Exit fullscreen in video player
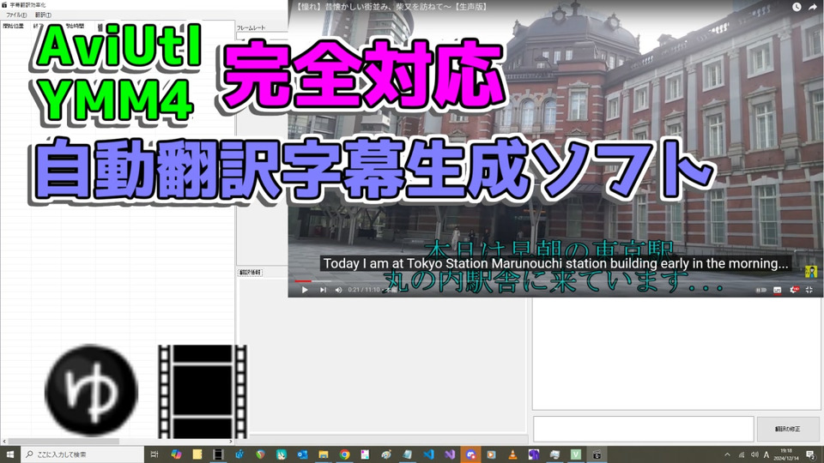The image size is (824, 463). coord(809,290)
